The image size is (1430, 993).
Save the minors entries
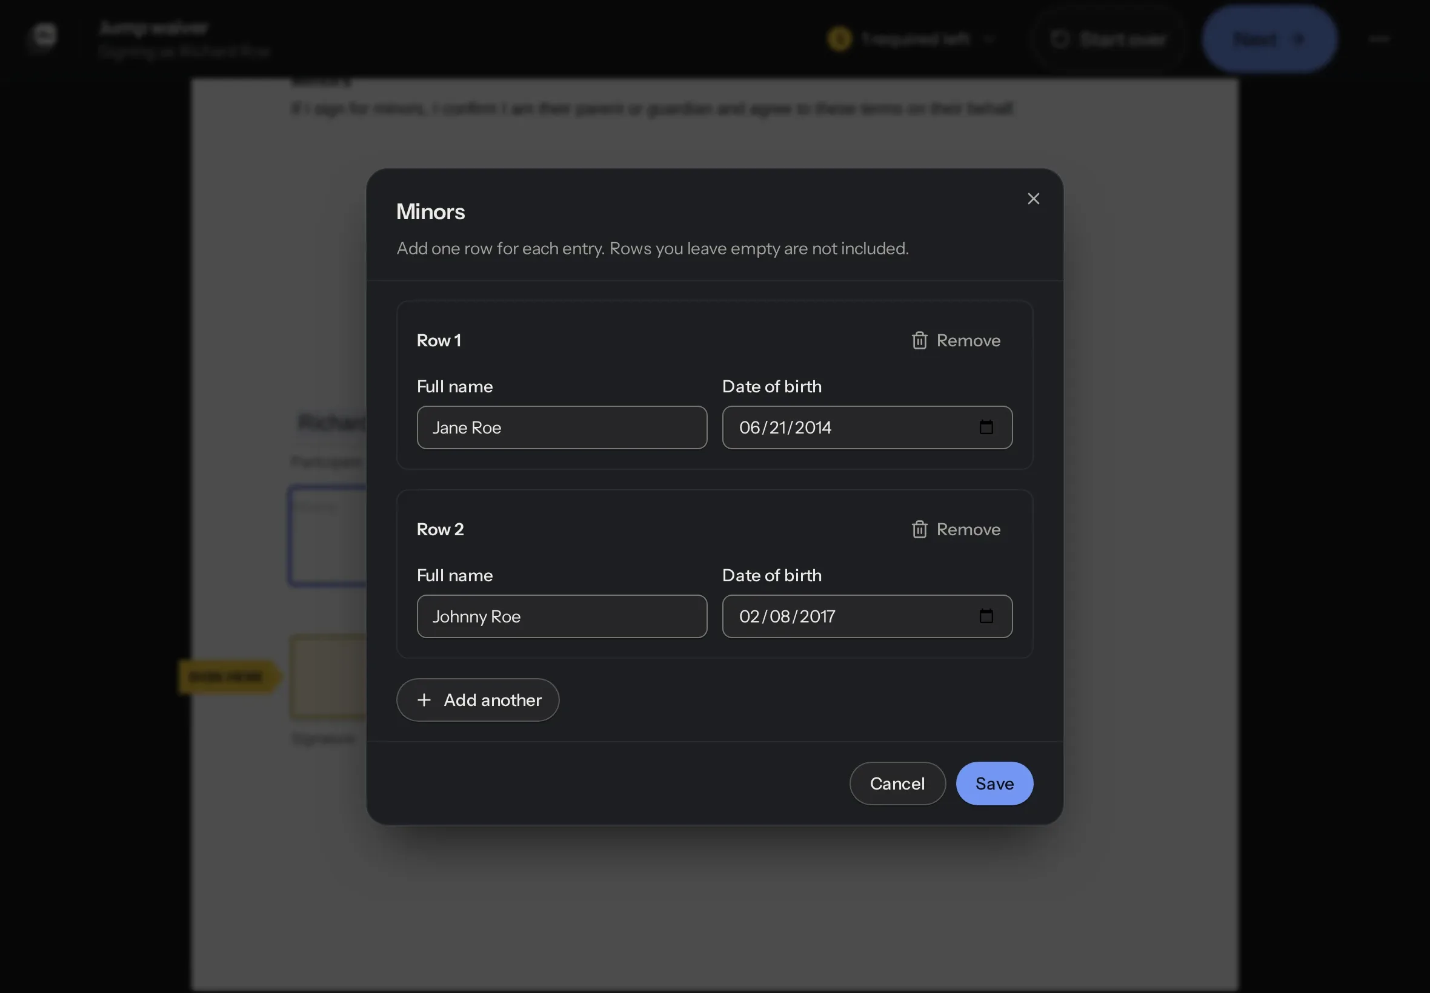tap(994, 784)
